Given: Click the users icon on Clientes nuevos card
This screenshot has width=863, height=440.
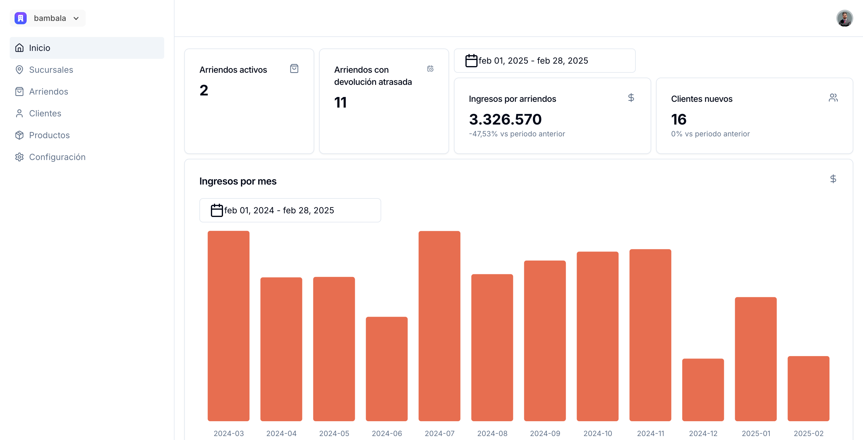Looking at the screenshot, I should [833, 98].
